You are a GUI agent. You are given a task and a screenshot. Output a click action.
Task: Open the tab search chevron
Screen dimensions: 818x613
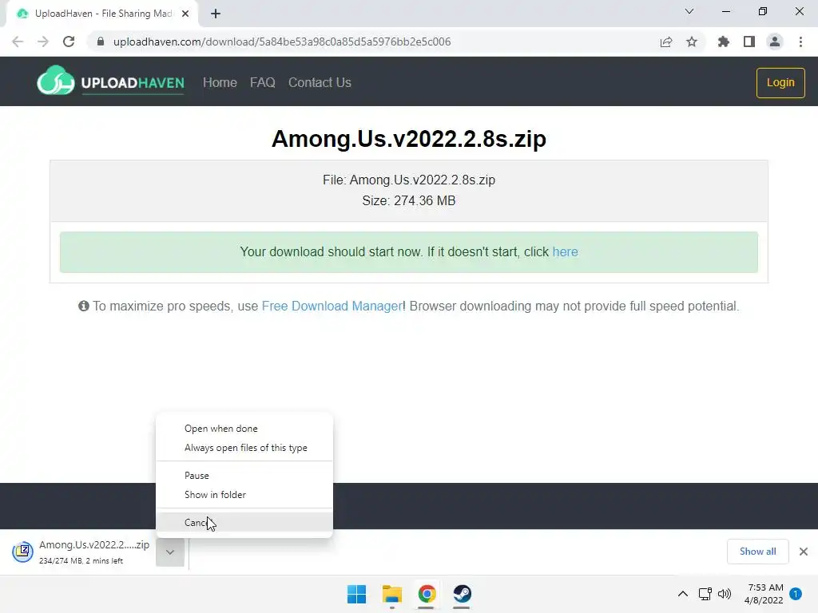click(x=689, y=11)
